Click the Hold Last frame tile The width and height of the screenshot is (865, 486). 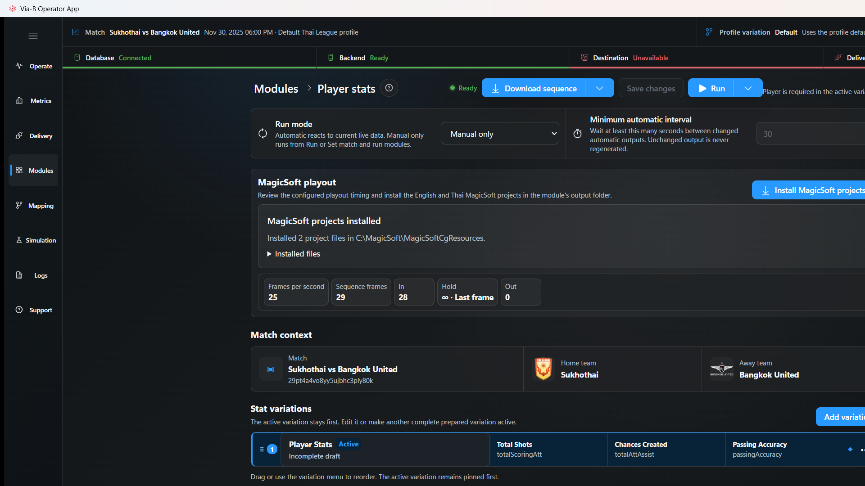click(467, 292)
